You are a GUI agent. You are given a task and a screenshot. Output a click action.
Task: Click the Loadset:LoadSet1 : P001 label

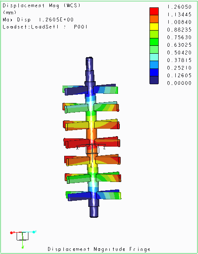pos(45,27)
